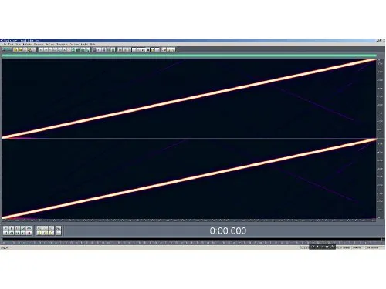The width and height of the screenshot is (386, 289).
Task: Click the 0:00.000 time display
Action: [x=228, y=230]
